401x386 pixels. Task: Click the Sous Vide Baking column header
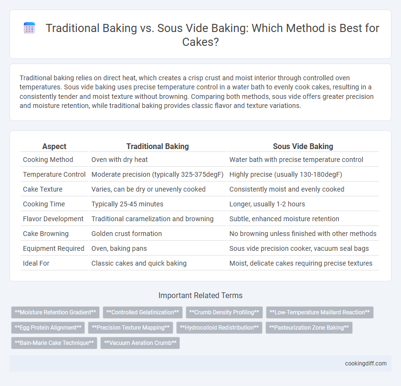click(303, 146)
